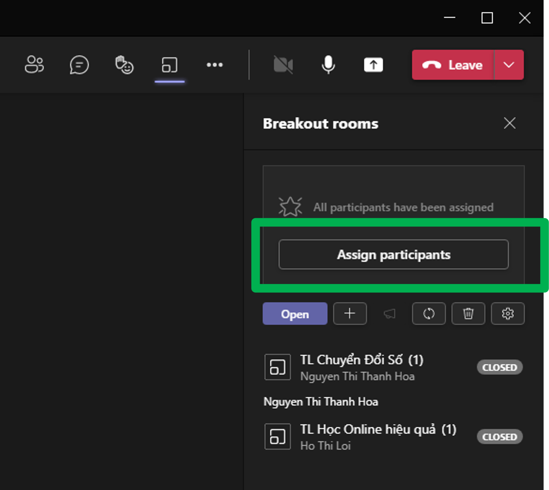
Task: Click the red Leave button
Action: coord(453,65)
